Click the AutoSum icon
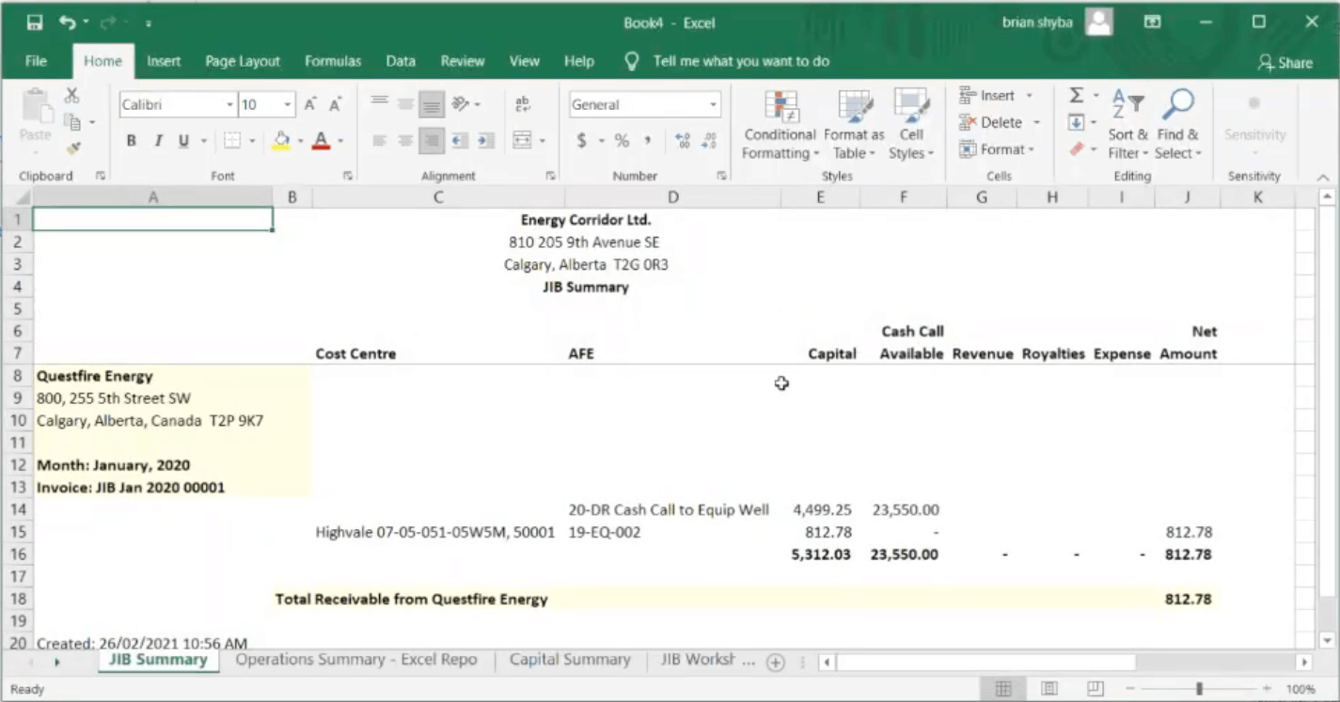This screenshot has height=702, width=1340. tap(1075, 95)
